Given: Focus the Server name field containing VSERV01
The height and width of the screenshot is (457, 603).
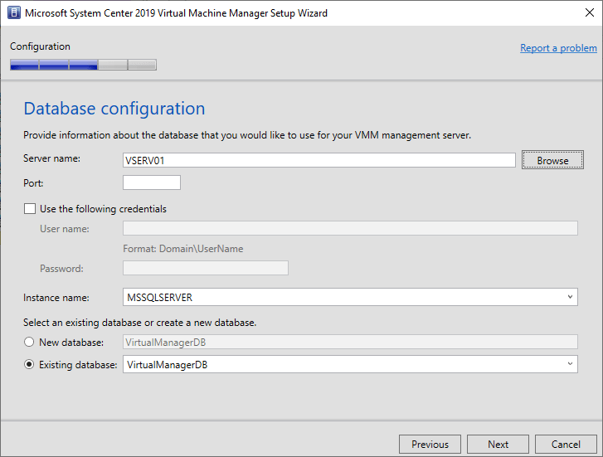Looking at the screenshot, I should pos(319,160).
